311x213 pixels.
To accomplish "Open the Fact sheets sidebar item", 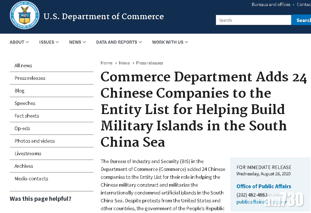I will pyautogui.click(x=27, y=116).
